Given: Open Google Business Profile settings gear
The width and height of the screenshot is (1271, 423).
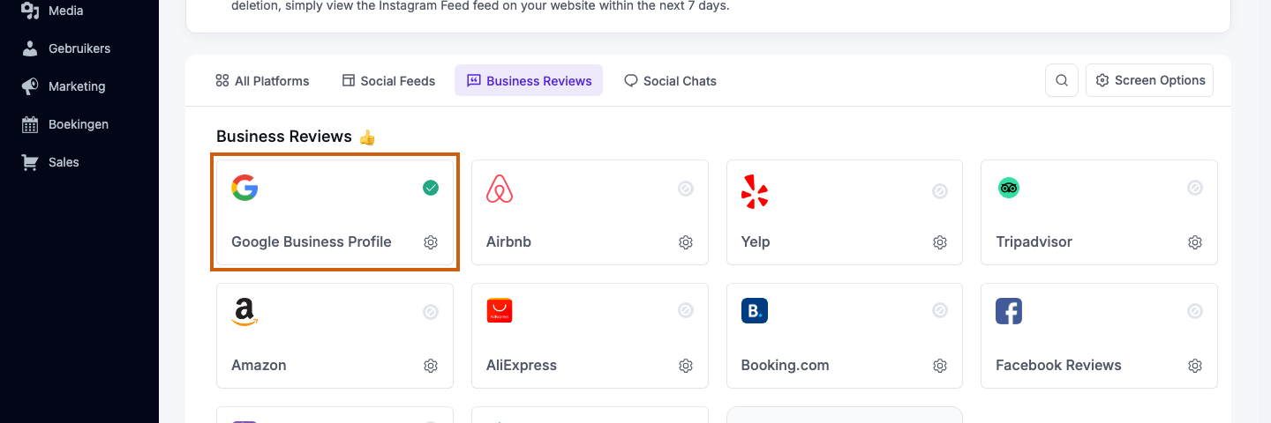Looking at the screenshot, I should click(431, 242).
